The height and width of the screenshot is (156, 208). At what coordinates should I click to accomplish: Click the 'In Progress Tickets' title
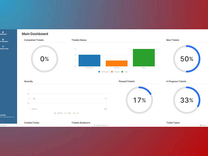[176, 81]
